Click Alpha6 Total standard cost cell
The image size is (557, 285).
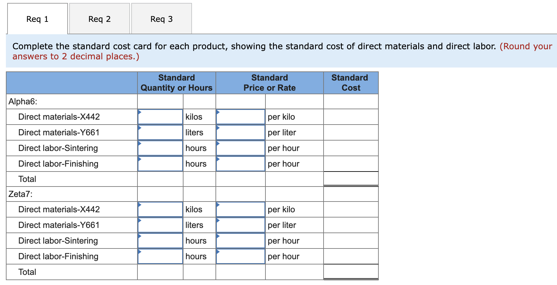pyautogui.click(x=351, y=179)
